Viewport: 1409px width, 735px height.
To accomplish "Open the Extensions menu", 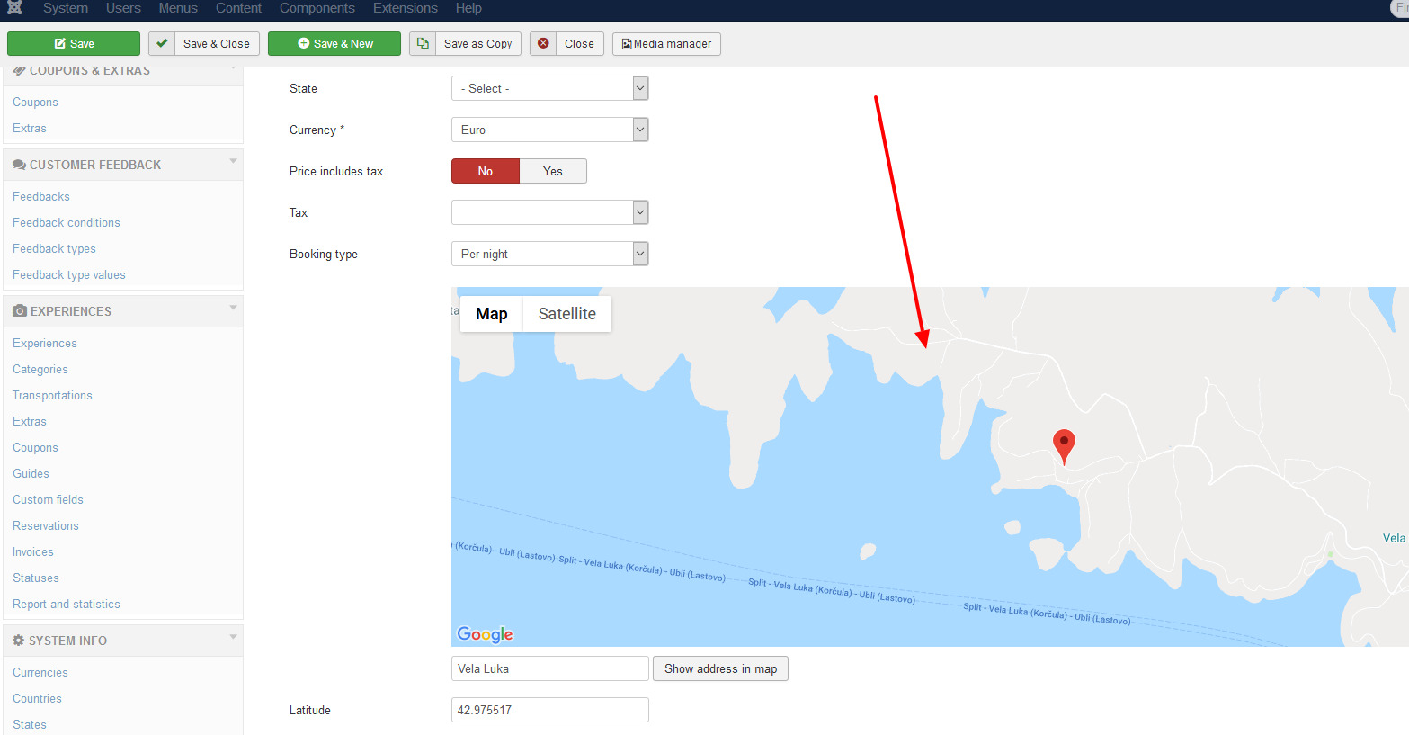I will pos(405,8).
